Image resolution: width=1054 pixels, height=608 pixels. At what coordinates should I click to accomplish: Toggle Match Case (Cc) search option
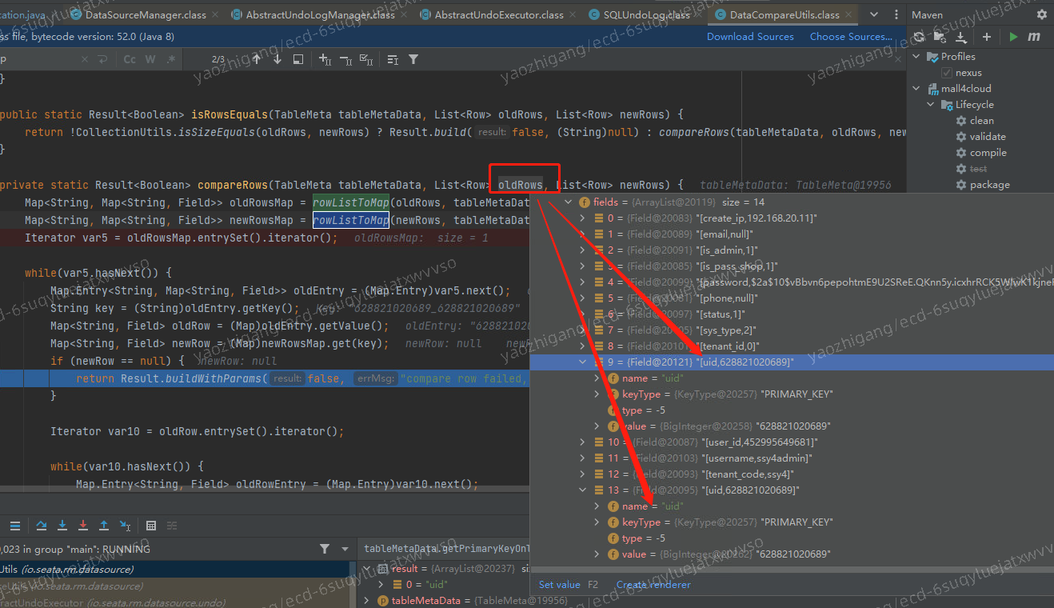[130, 59]
